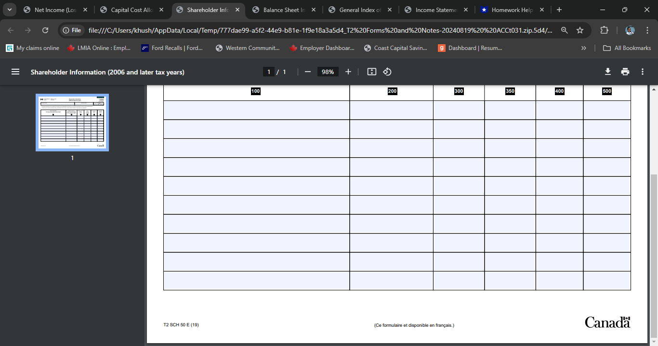Image resolution: width=658 pixels, height=346 pixels.
Task: Click the column 400 header label
Action: (560, 91)
